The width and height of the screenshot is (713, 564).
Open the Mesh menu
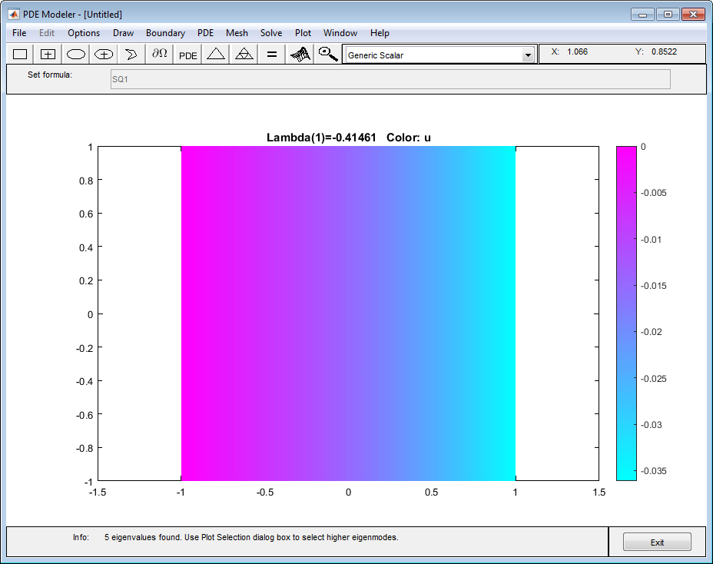237,33
